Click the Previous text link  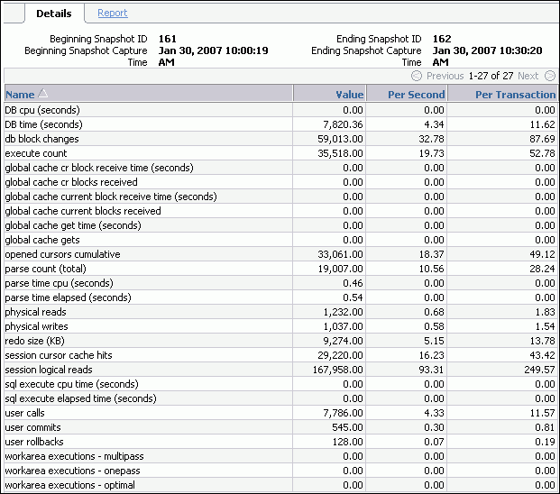pyautogui.click(x=445, y=77)
